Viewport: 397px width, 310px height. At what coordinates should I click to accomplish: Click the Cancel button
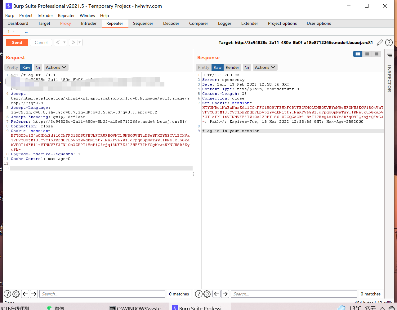(x=41, y=42)
